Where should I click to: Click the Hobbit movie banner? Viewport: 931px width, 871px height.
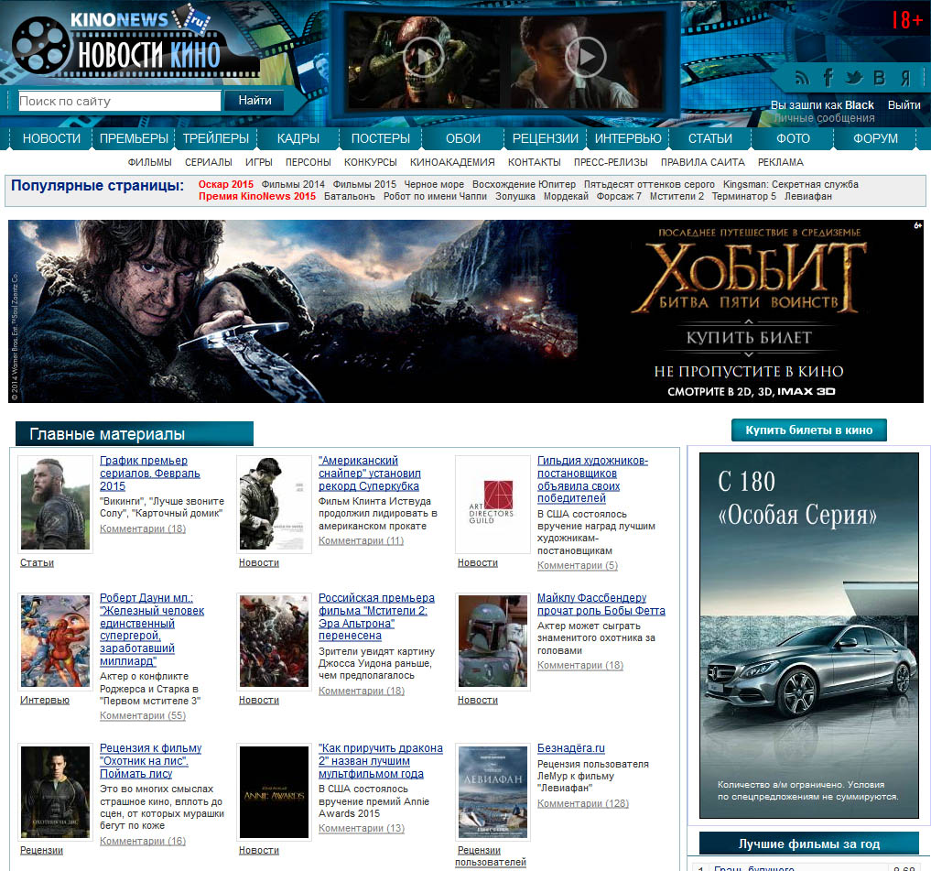[465, 310]
